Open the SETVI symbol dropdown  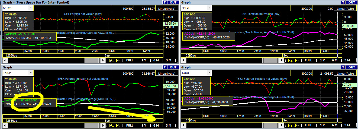coord(209,8)
